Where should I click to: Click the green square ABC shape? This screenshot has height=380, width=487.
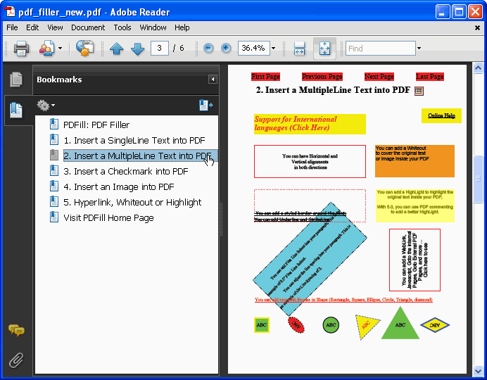pyautogui.click(x=262, y=325)
